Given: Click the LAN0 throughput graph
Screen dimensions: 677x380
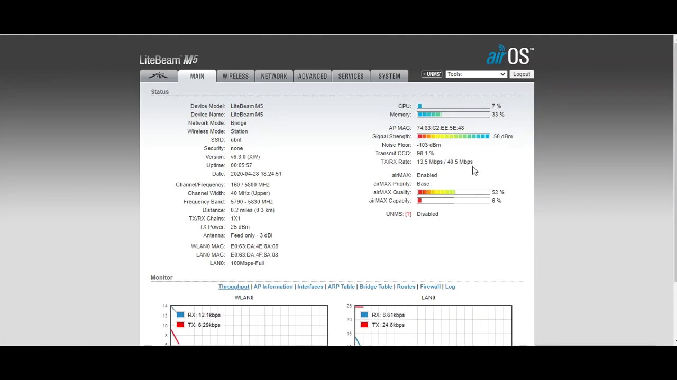Looking at the screenshot, I should coord(433,326).
